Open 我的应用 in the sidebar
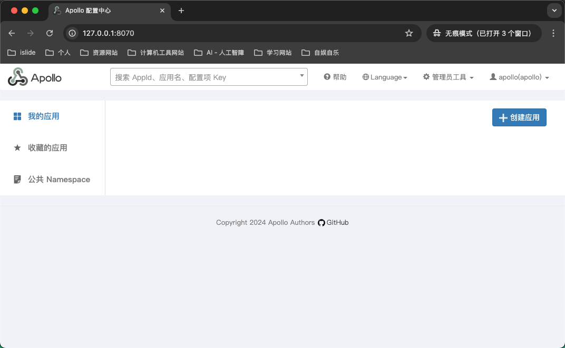 43,116
